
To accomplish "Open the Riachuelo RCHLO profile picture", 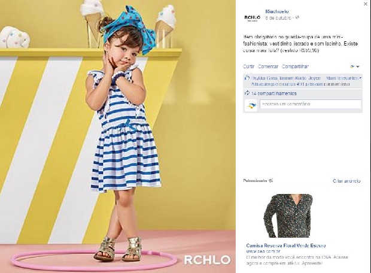I will [x=253, y=17].
